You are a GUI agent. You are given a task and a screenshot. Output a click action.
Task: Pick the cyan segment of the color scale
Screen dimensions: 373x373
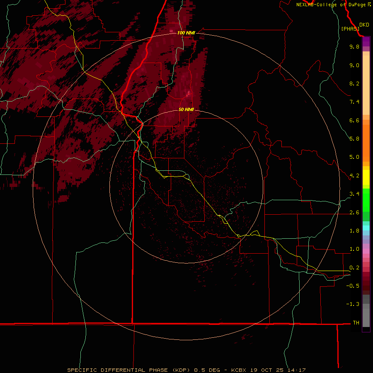pos(366,228)
